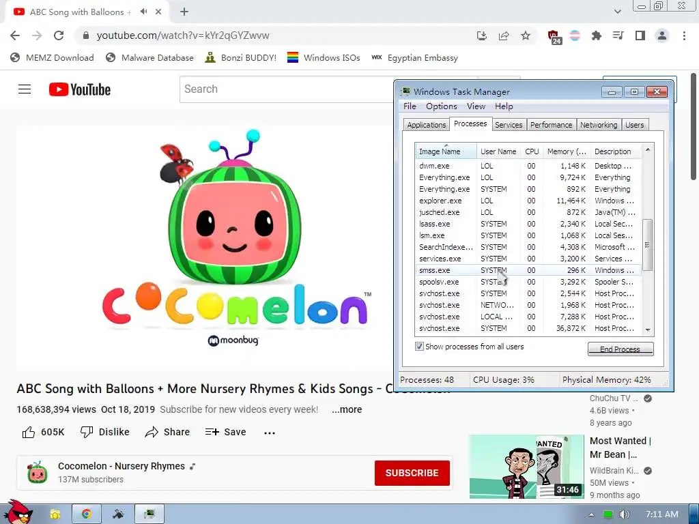Open the Windows ISOs bookmark

pos(324,57)
